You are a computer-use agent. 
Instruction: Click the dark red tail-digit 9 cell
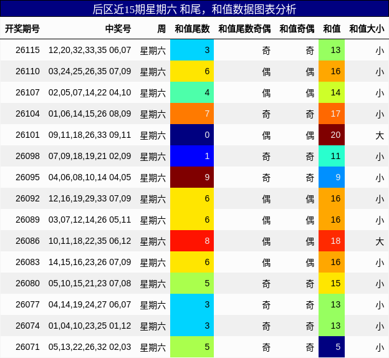coord(192,177)
